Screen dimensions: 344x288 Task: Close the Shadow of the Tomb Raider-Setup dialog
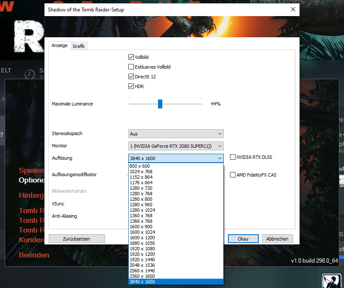coord(293,9)
